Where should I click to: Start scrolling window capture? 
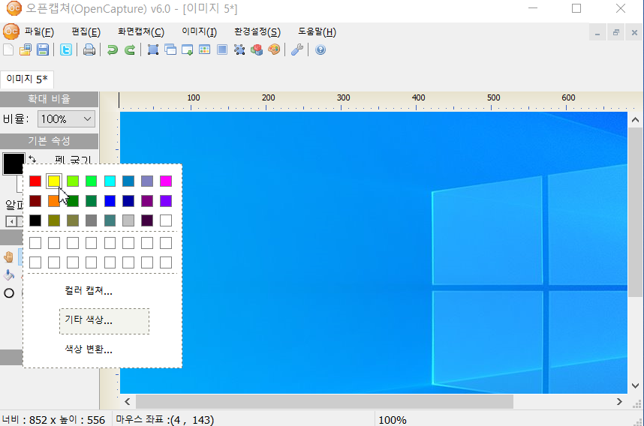click(x=188, y=49)
